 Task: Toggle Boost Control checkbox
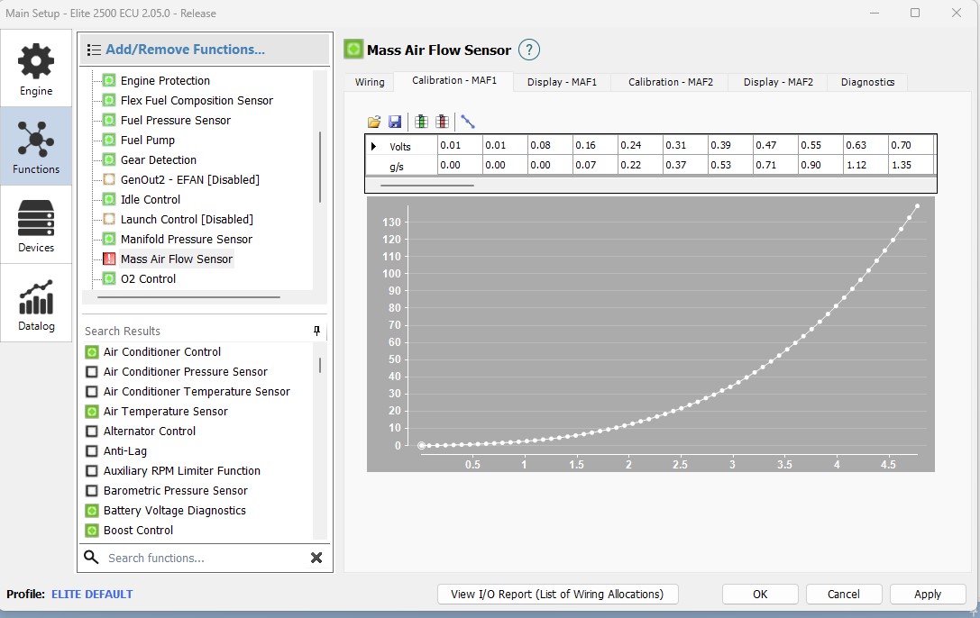pos(92,531)
